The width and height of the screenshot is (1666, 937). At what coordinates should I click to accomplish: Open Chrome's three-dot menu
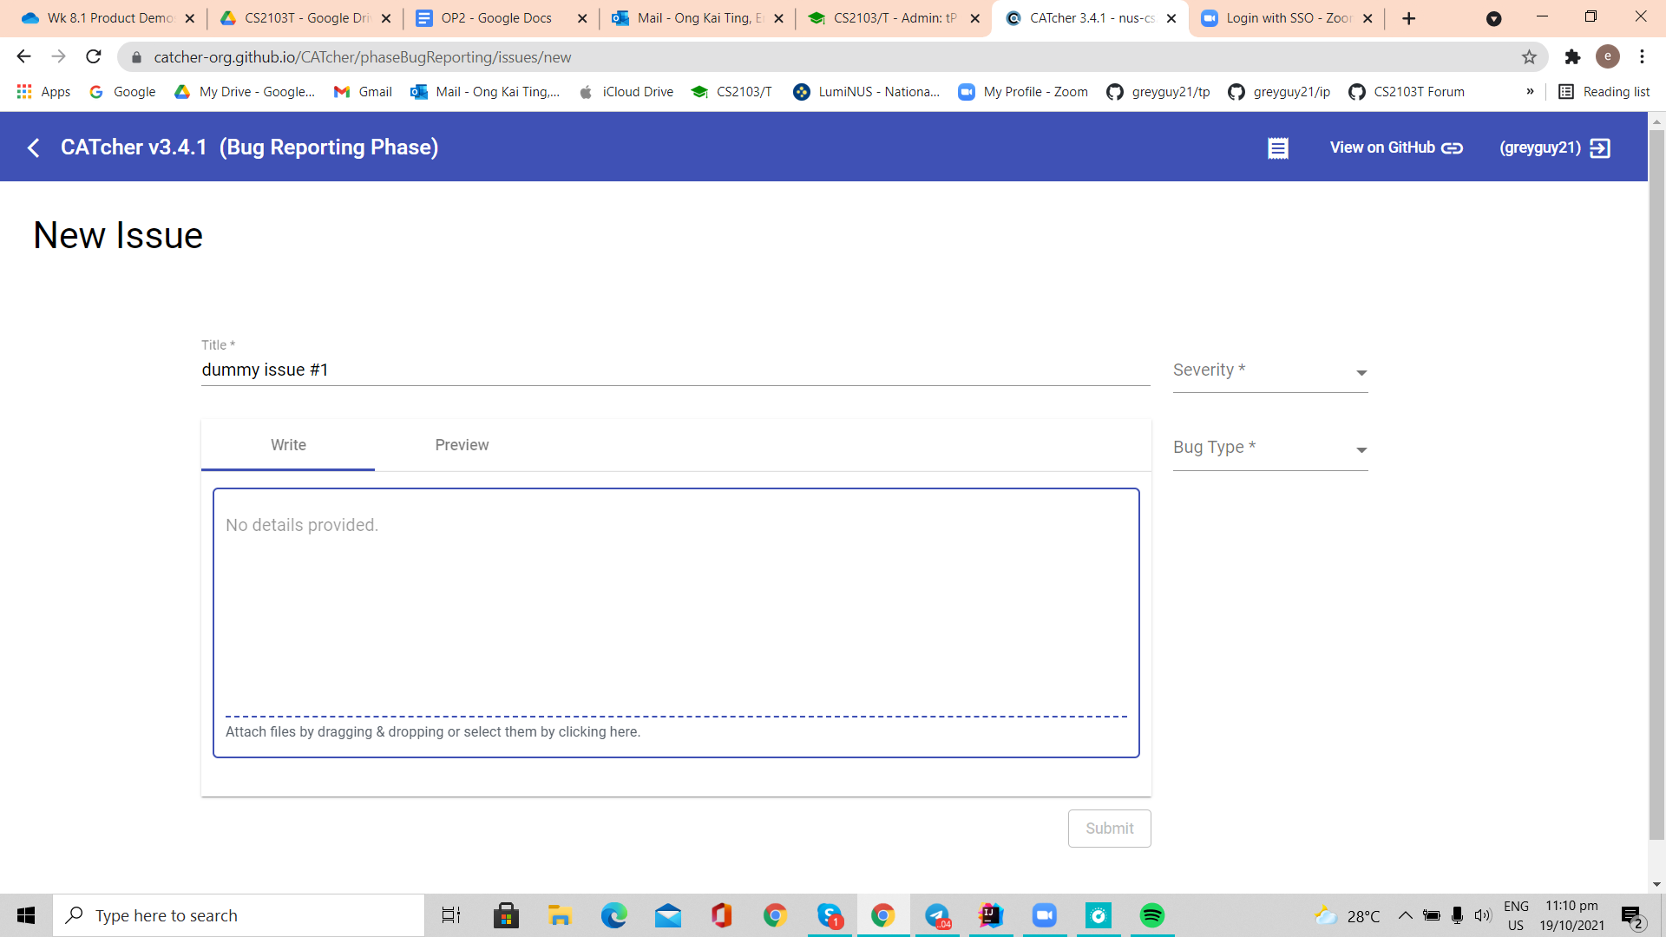coord(1642,57)
